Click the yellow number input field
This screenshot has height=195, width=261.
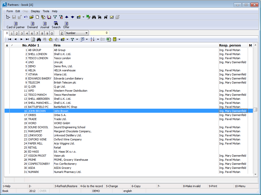(100, 33)
